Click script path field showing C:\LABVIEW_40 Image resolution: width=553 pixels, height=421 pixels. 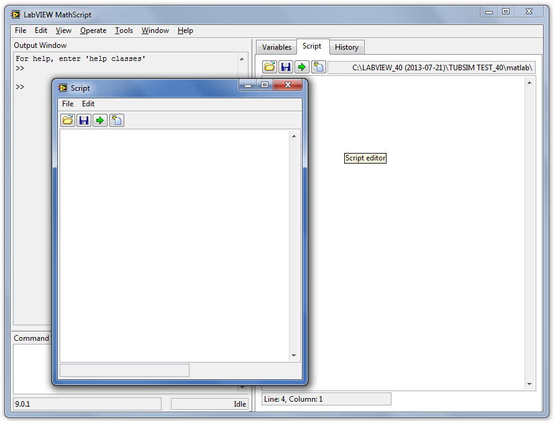pyautogui.click(x=431, y=67)
